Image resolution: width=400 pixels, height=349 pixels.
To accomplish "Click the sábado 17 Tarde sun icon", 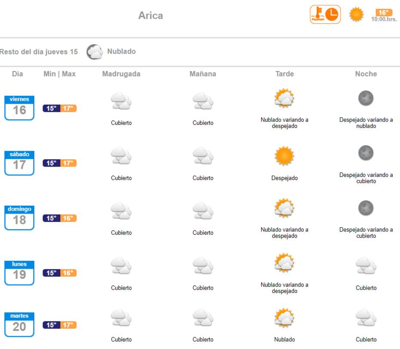I will [x=284, y=156].
